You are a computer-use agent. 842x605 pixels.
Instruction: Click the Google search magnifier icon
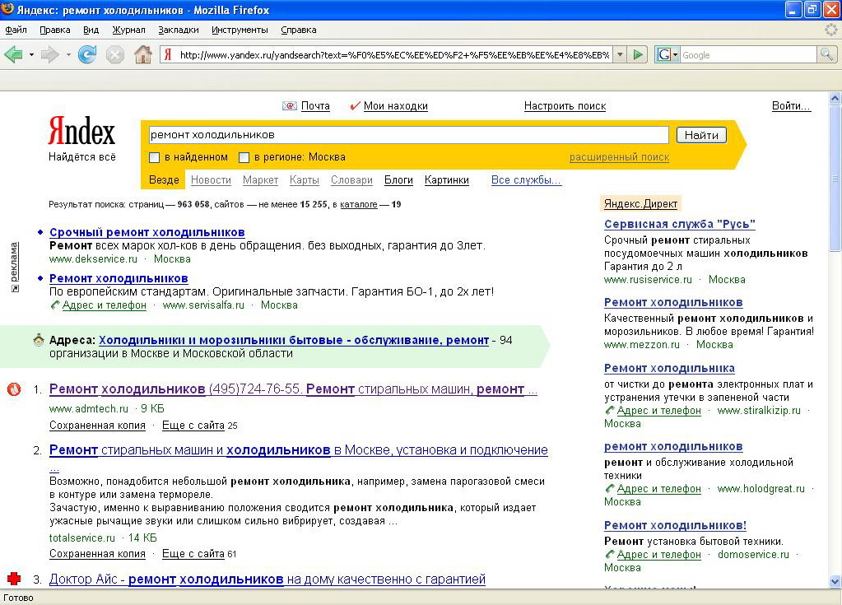826,55
